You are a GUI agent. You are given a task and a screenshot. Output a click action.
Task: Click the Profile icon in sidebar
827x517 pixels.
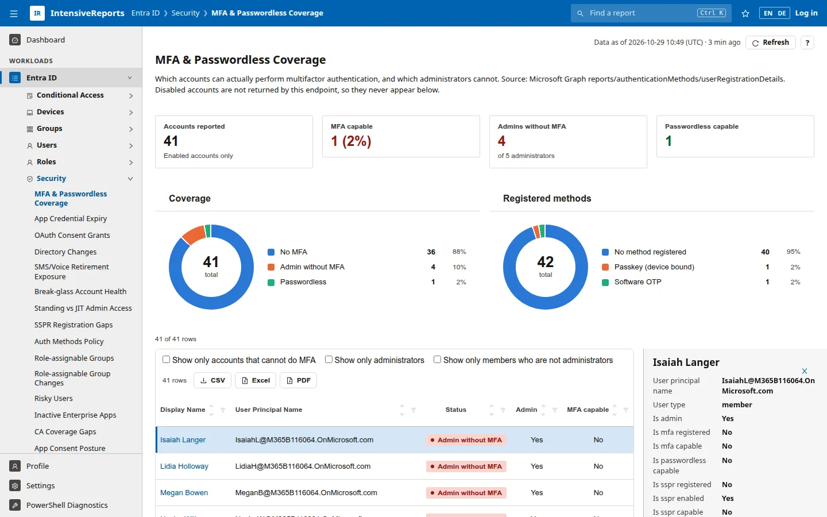click(x=15, y=466)
